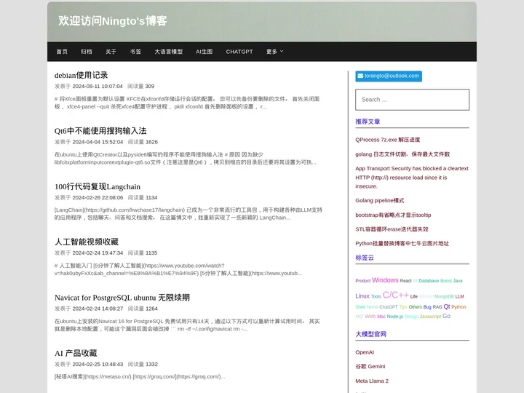This screenshot has width=524, height=393.
Task: Click the RAG tag
Action: 437,307
